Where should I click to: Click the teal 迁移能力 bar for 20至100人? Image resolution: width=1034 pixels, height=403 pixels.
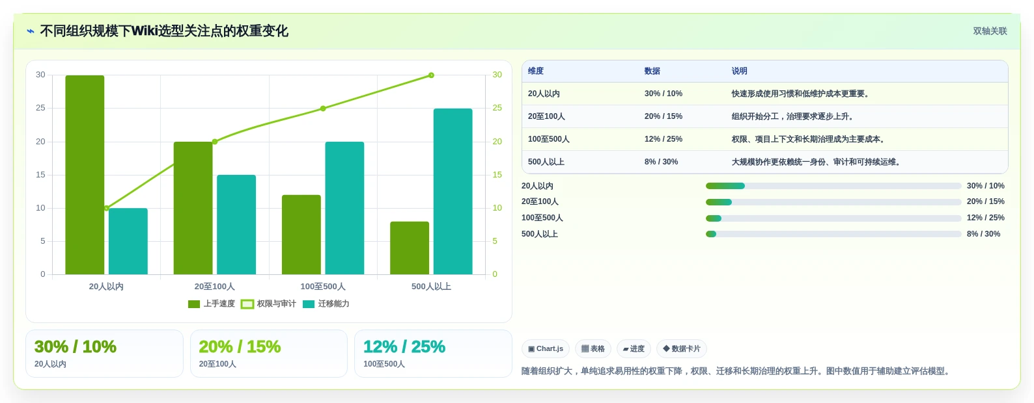pos(236,224)
